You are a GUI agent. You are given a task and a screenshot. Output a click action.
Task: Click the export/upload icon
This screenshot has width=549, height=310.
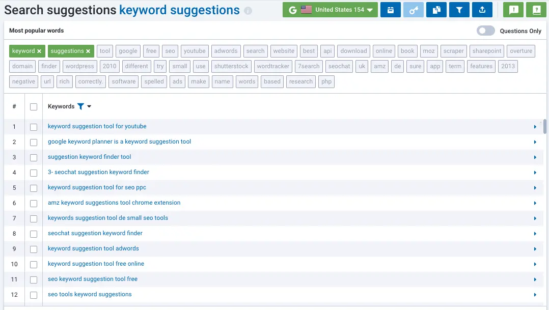pos(482,10)
